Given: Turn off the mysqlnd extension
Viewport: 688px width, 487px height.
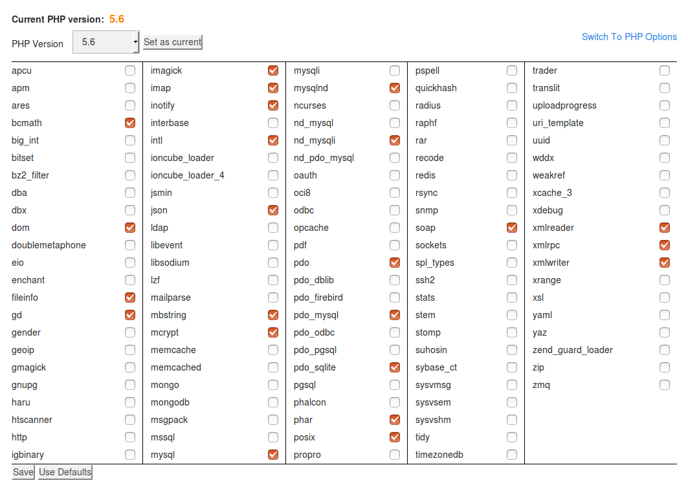Looking at the screenshot, I should [395, 88].
